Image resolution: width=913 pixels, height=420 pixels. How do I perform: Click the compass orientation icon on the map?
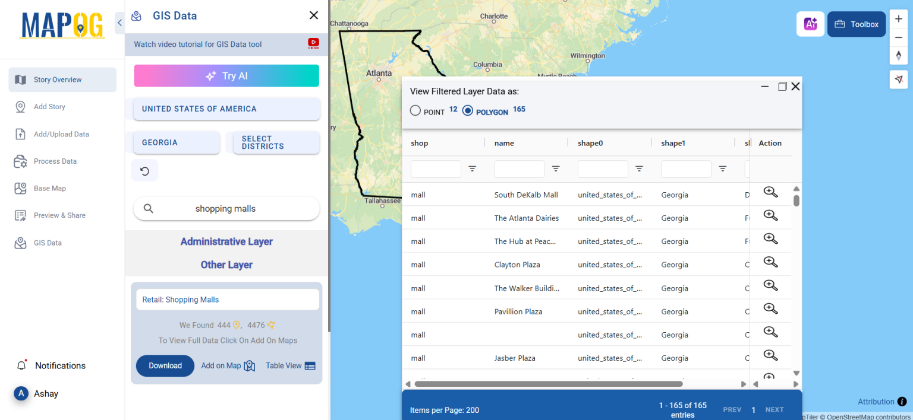click(x=898, y=55)
